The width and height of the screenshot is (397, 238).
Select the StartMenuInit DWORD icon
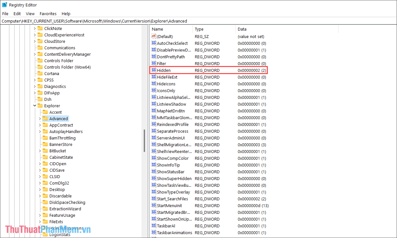tap(154, 205)
